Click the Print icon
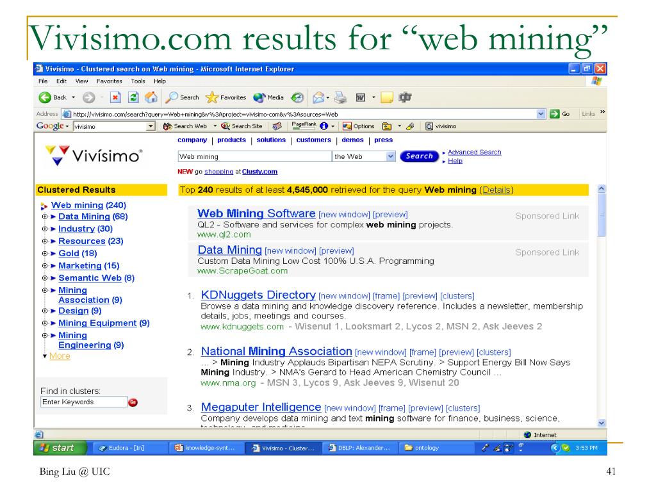The width and height of the screenshot is (656, 492). [x=341, y=97]
